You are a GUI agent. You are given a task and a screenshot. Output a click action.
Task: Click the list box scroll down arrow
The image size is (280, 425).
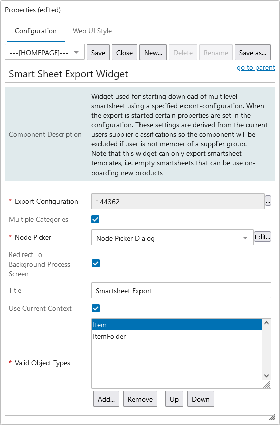point(266,376)
